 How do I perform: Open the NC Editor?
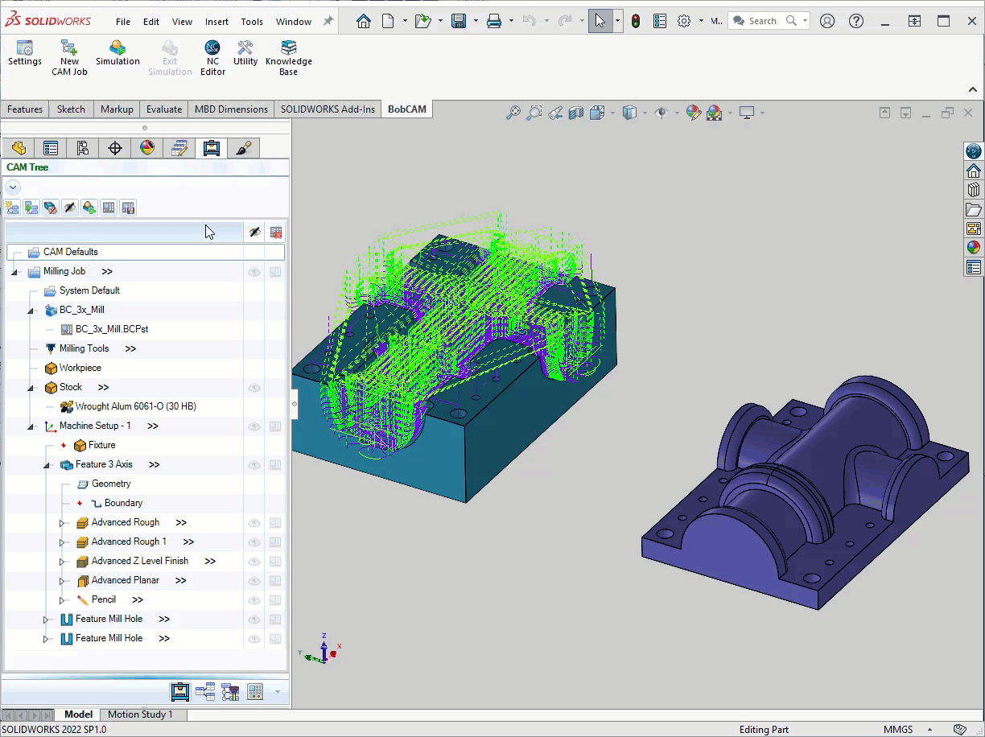[212, 58]
